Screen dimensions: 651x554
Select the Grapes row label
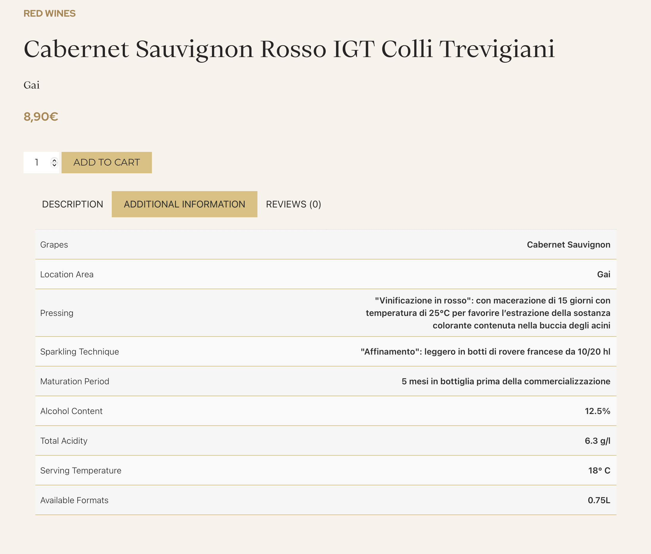click(54, 245)
